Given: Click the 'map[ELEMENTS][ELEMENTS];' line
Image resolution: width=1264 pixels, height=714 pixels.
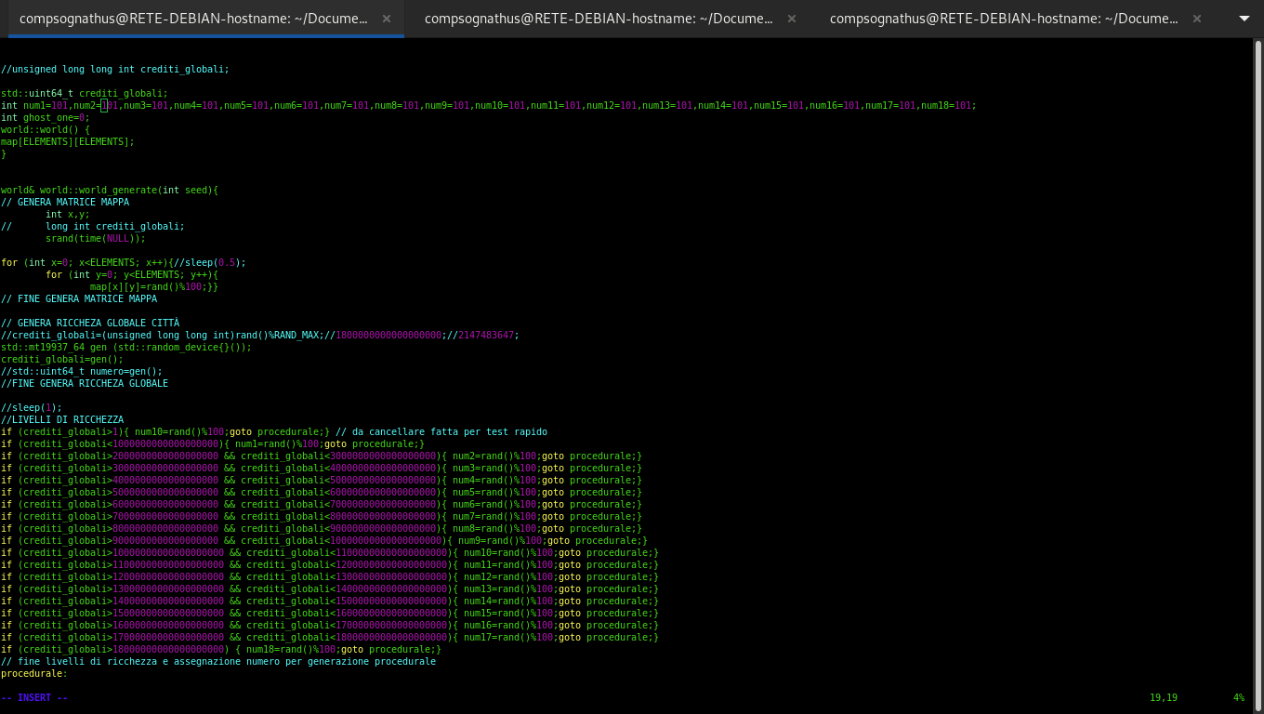Looking at the screenshot, I should pyautogui.click(x=68, y=141).
